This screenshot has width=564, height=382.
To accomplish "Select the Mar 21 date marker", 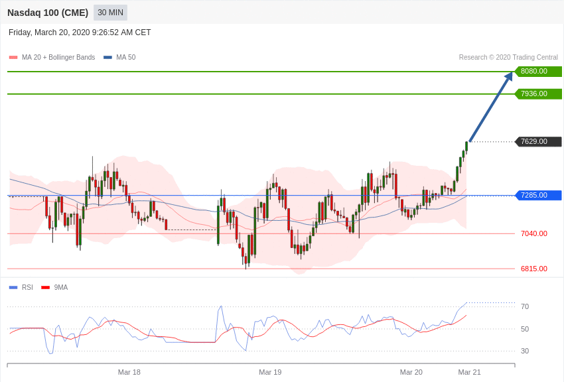I will click(x=469, y=372).
